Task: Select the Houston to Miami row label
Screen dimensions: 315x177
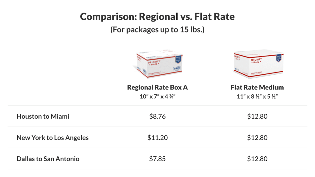Action: pyautogui.click(x=43, y=116)
